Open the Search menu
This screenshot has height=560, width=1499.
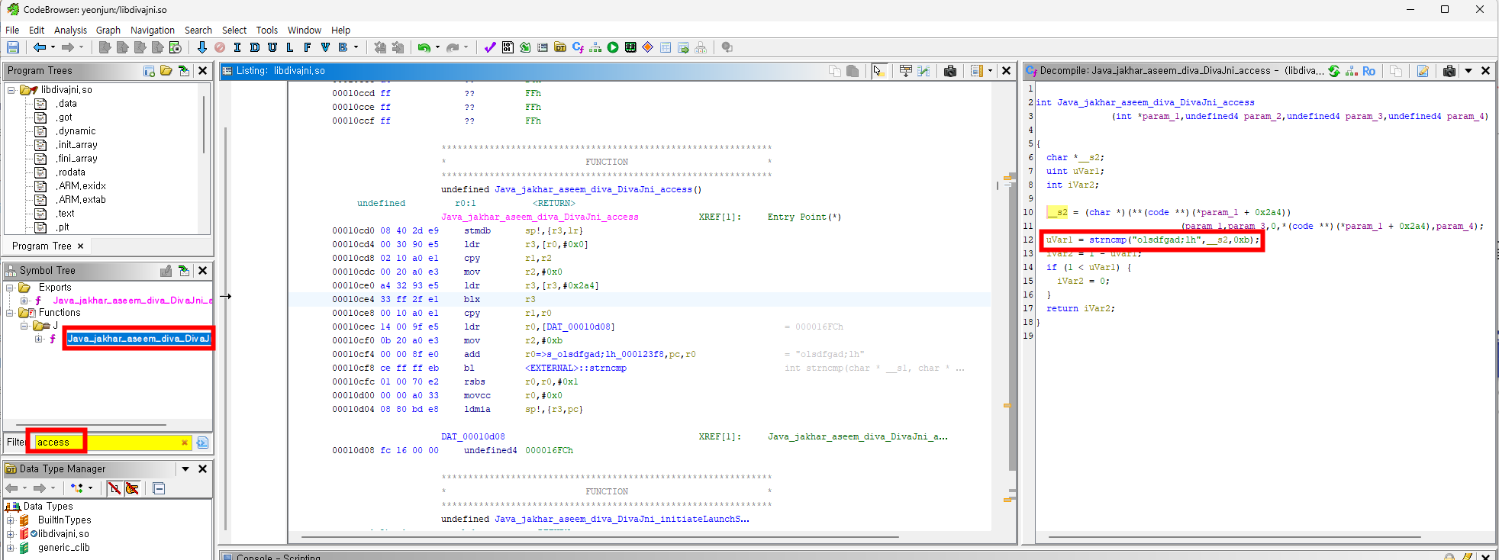(198, 30)
